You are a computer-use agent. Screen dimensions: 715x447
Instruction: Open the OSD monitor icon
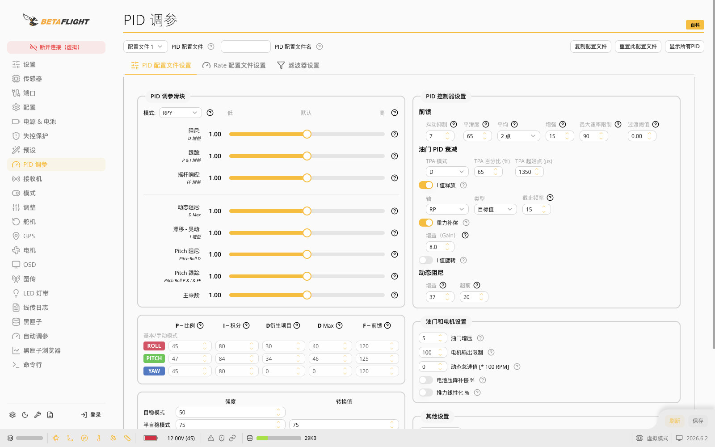(x=16, y=265)
